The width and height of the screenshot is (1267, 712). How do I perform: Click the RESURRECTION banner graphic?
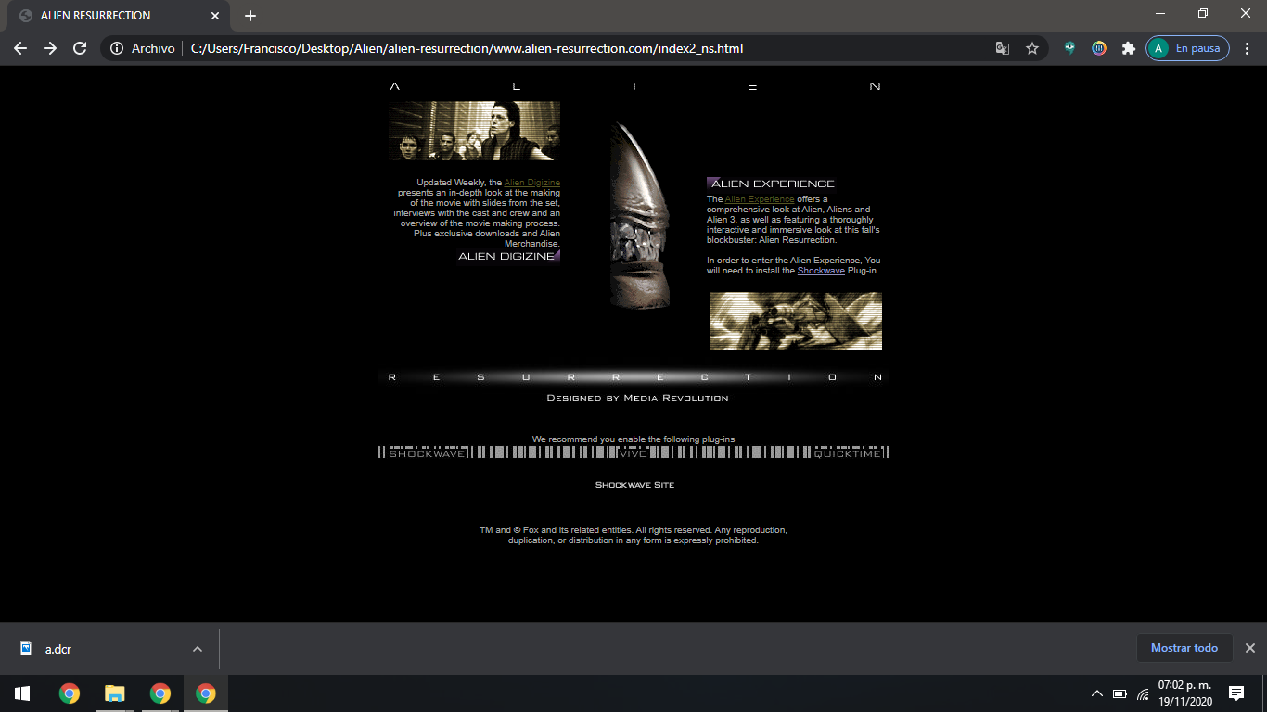point(633,377)
